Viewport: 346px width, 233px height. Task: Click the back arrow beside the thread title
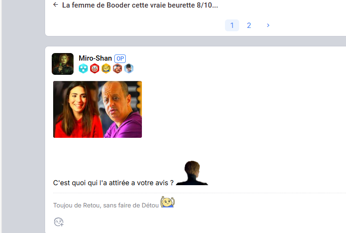pos(56,5)
